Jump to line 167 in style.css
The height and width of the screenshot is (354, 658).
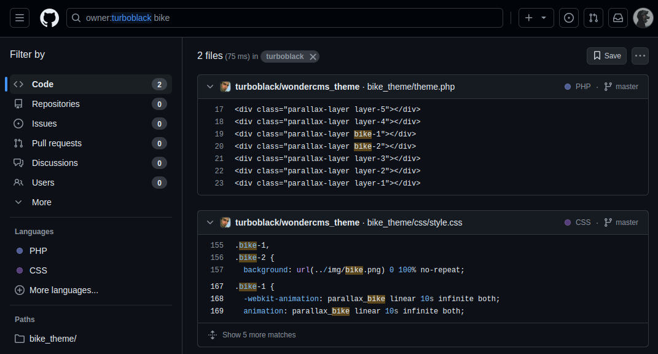point(217,286)
